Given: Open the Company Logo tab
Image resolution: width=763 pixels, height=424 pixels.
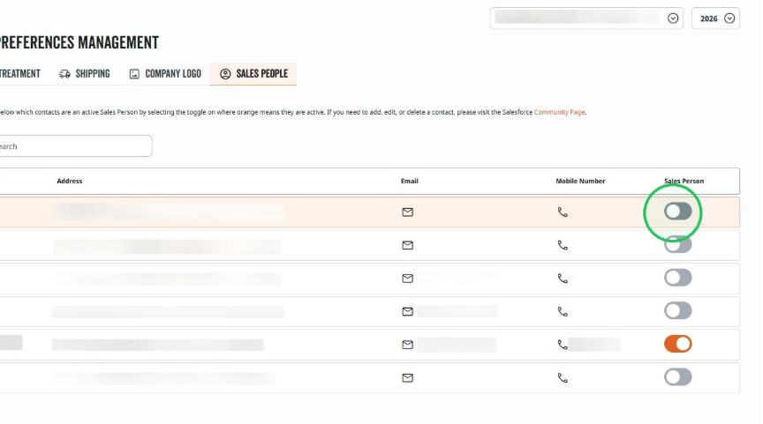Looking at the screenshot, I should tap(165, 74).
